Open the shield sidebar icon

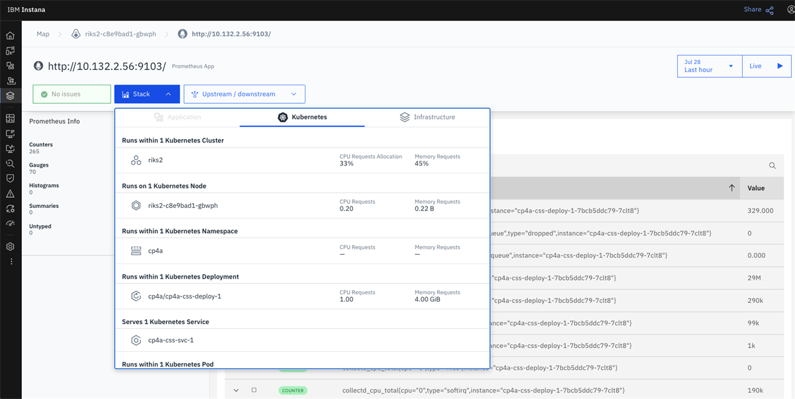[10, 179]
